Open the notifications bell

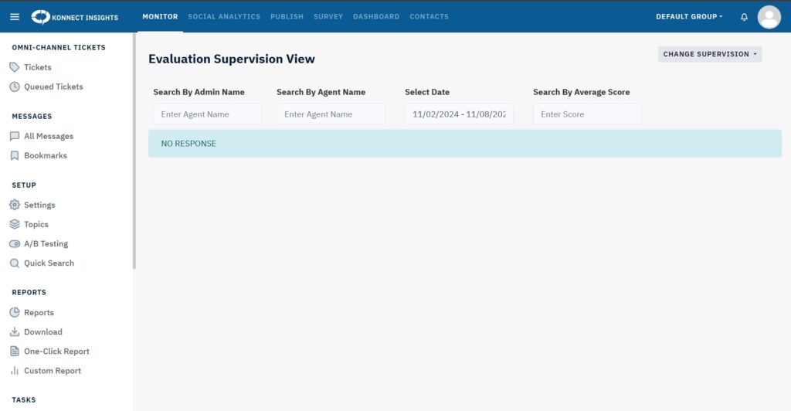coord(744,16)
